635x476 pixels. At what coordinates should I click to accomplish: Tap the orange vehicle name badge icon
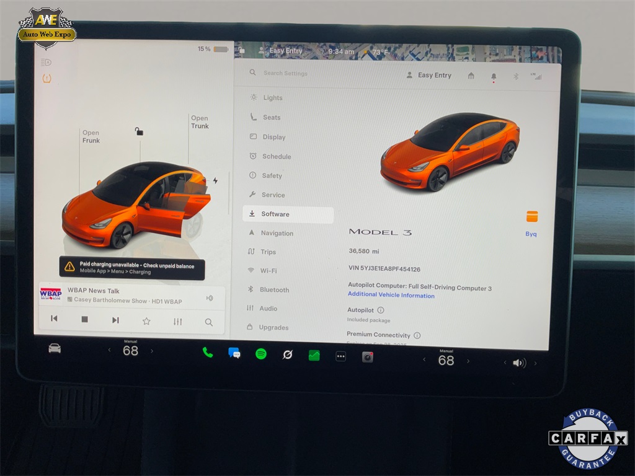(x=532, y=216)
